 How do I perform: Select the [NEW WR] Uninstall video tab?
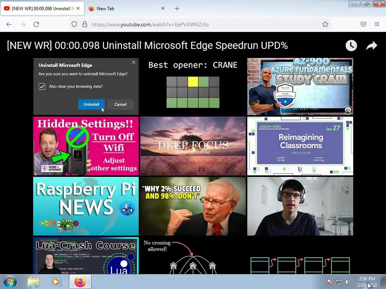42,9
